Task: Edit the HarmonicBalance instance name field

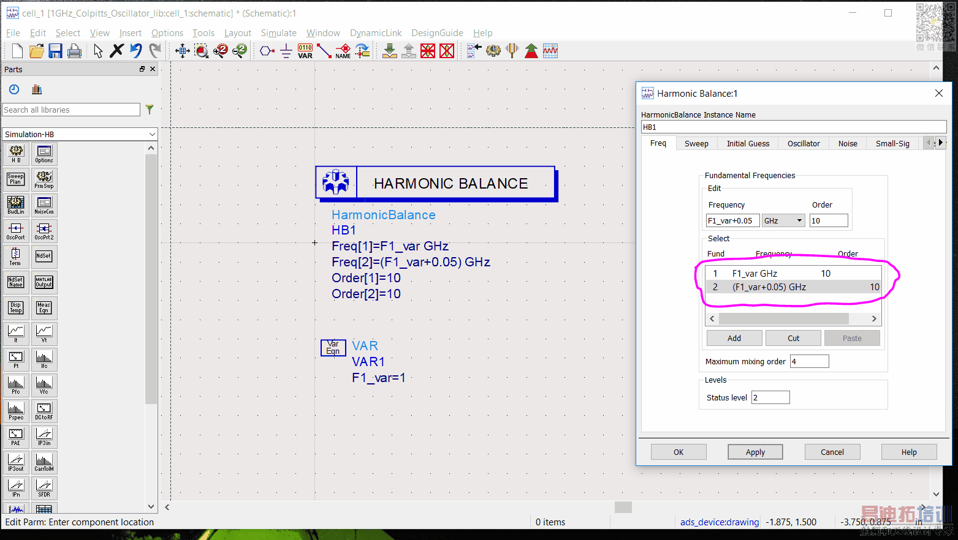Action: pos(794,127)
